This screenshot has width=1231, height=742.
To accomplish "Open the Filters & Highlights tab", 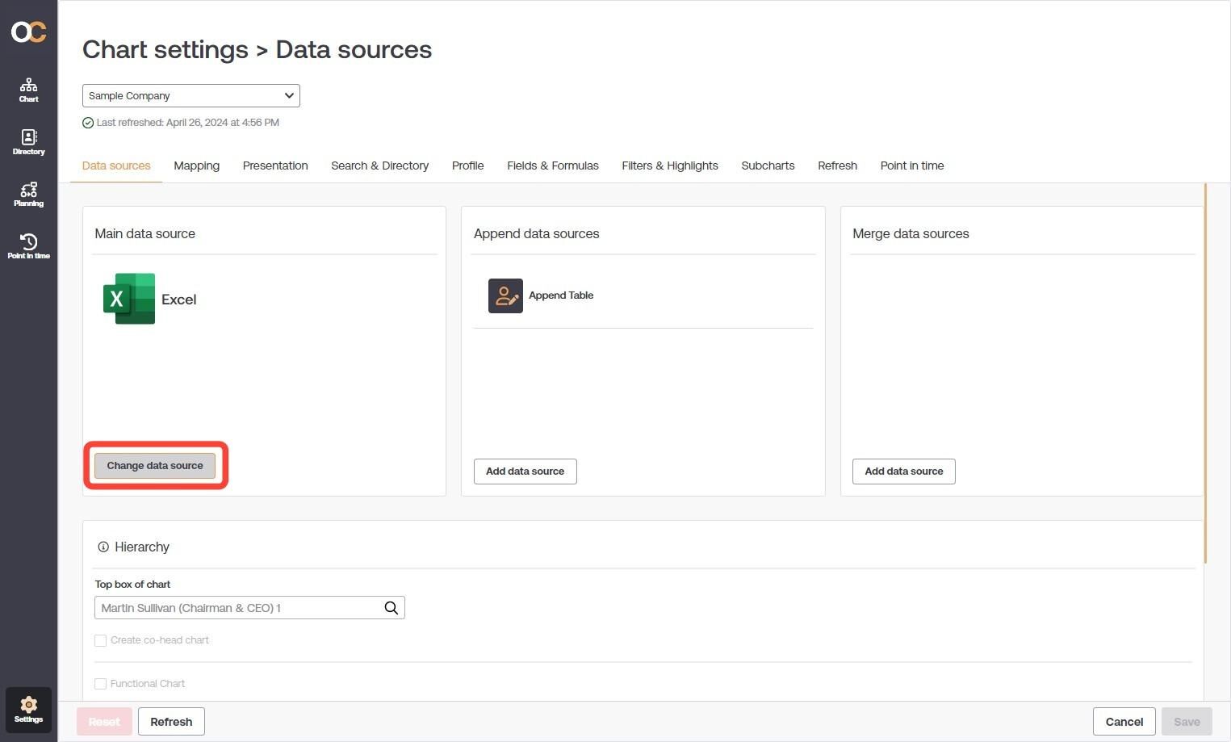I will tap(670, 166).
